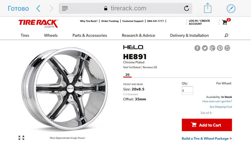Open site search magnifier
The width and height of the screenshot is (251, 141).
(x=226, y=36)
